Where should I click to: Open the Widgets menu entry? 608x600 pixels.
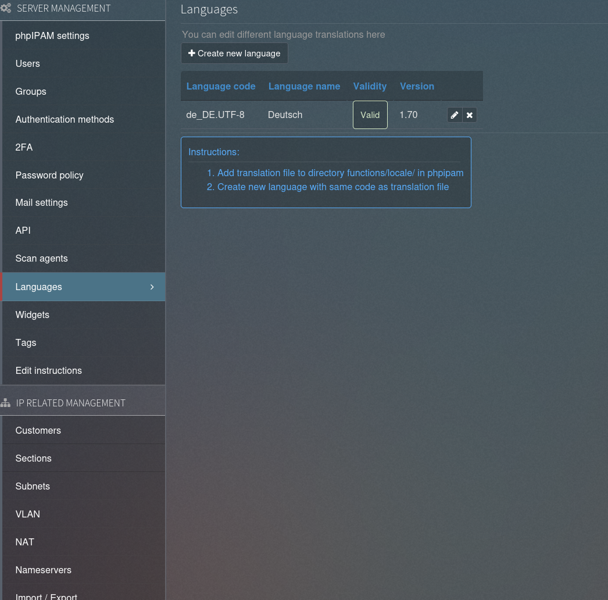click(x=33, y=315)
